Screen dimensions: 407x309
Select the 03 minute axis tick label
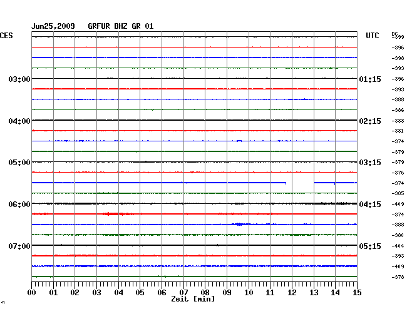(96, 293)
